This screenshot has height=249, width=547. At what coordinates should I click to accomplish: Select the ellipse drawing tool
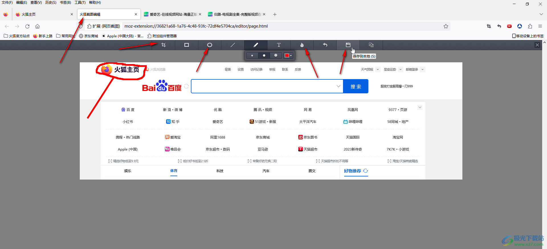(x=210, y=45)
